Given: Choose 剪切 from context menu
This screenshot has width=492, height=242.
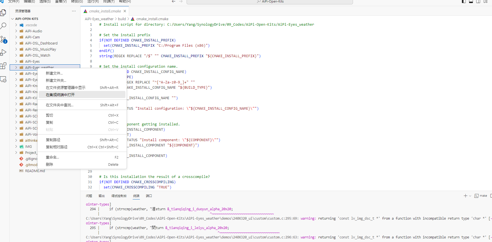Looking at the screenshot, I should (x=82, y=115).
